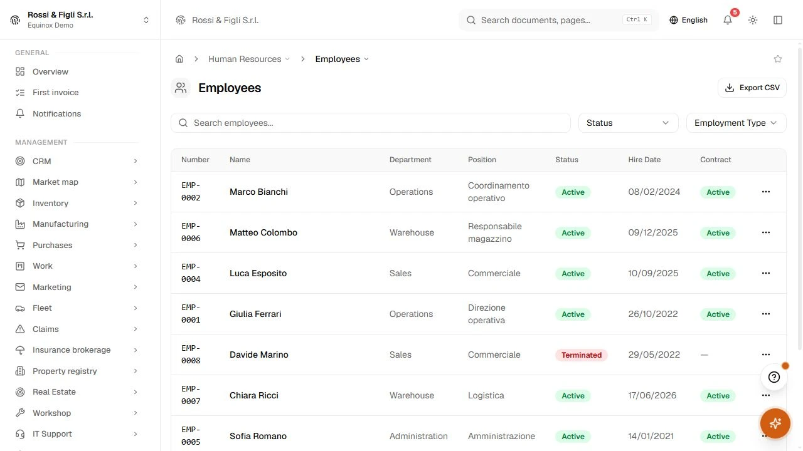The height and width of the screenshot is (451, 803).
Task: Click the Terminated status badge
Action: pos(581,355)
